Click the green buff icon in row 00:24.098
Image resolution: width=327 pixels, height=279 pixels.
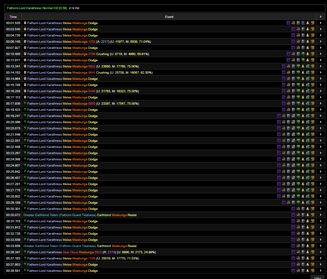[x=298, y=159]
